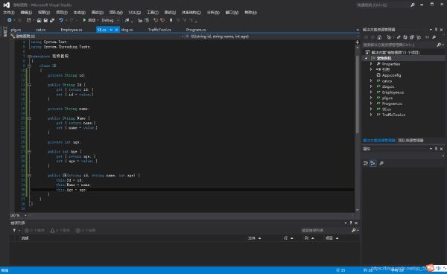Click Properties wrench icon in Solution Explorer toolbar

434,37
